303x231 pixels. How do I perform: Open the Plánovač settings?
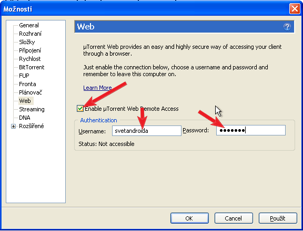(31, 92)
